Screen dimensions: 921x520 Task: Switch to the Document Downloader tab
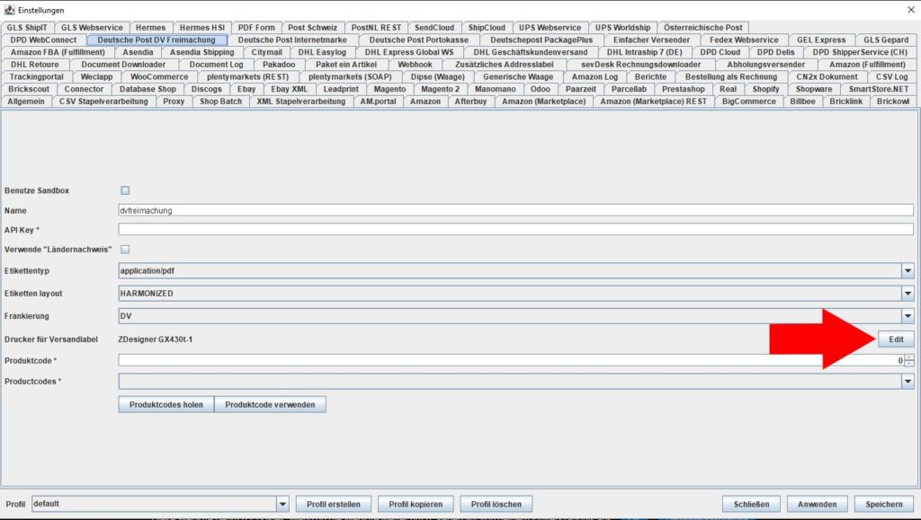pos(123,65)
